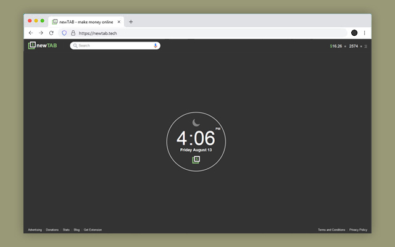
Task: Click the moon icon above the clock
Action: tap(196, 123)
